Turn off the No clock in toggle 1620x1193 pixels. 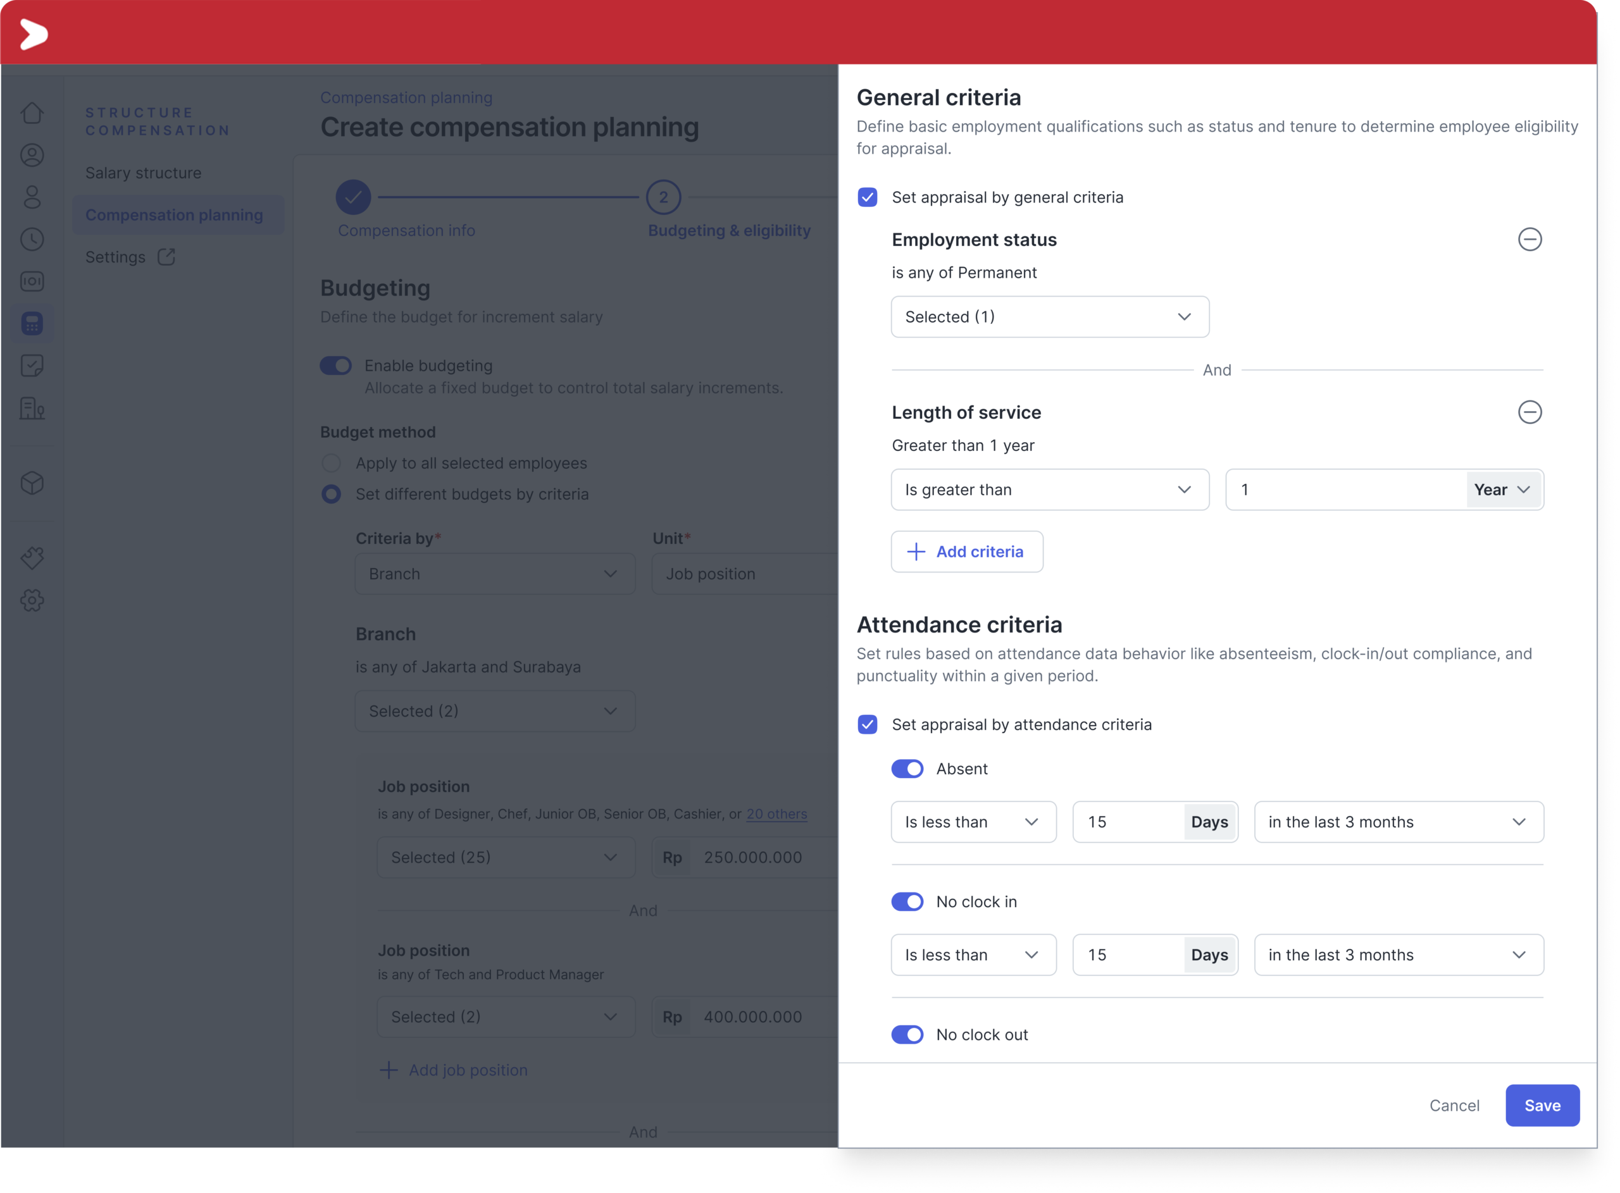(x=906, y=901)
